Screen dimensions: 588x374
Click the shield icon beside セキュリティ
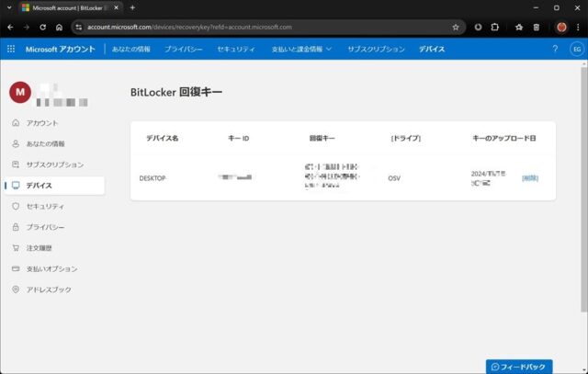16,207
